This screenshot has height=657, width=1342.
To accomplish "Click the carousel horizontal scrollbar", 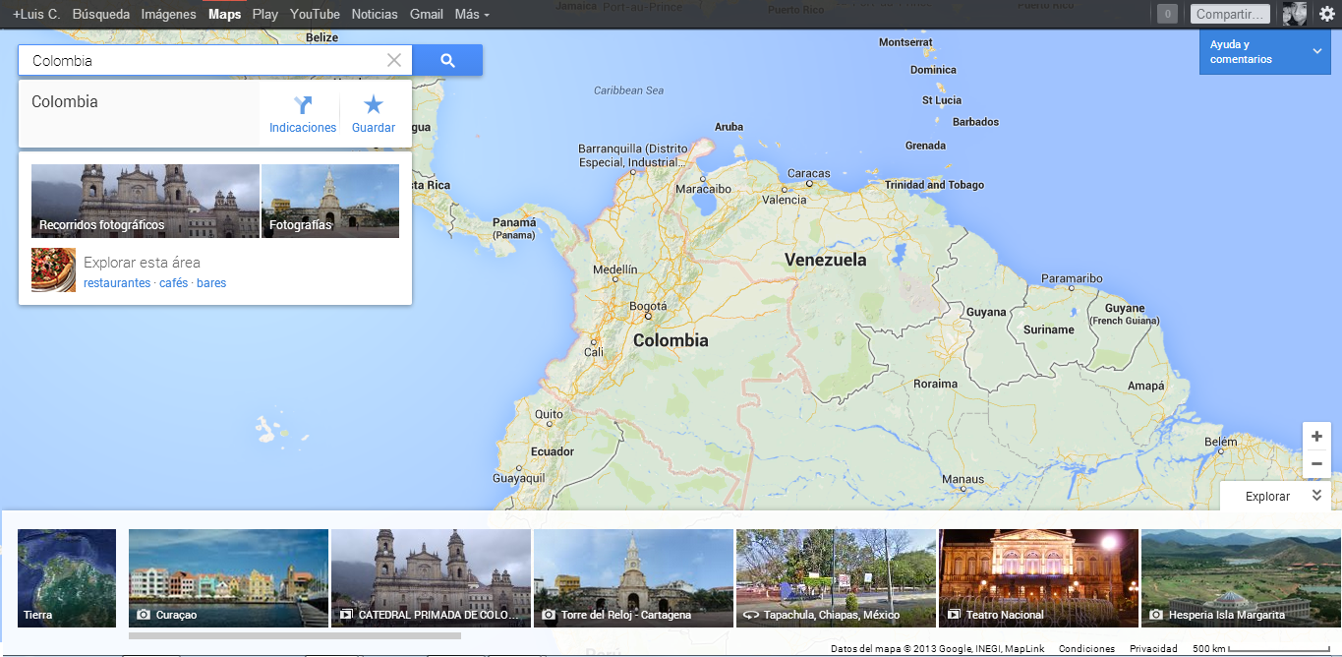I will tap(295, 635).
